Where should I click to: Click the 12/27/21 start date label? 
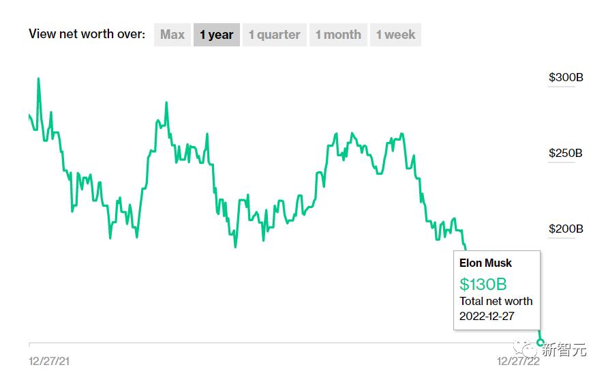[49, 361]
